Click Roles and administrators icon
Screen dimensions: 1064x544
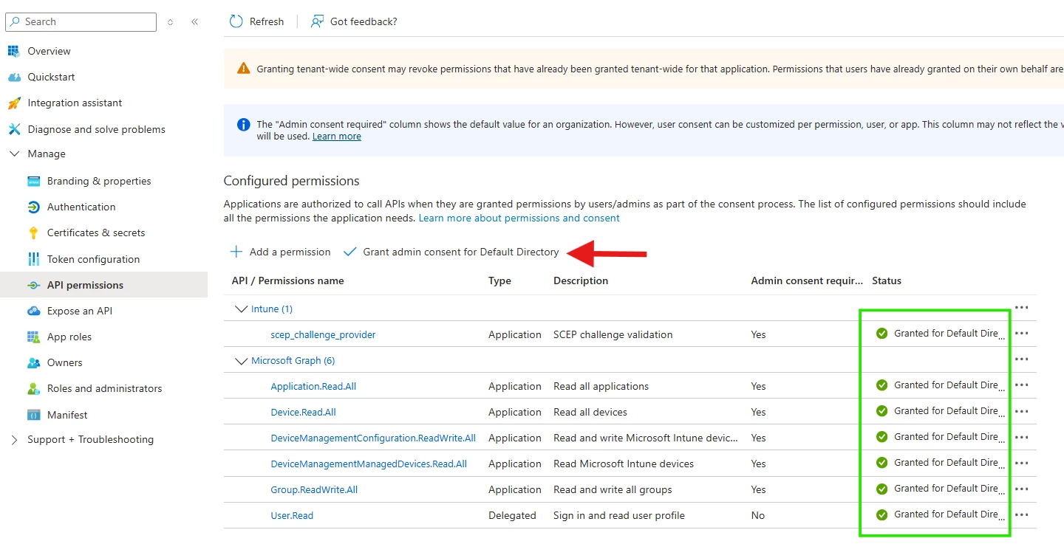(33, 388)
